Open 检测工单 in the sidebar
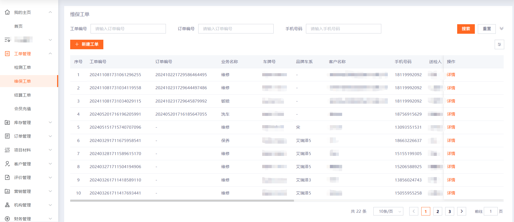Screen dimensions: 514x222 [23, 67]
